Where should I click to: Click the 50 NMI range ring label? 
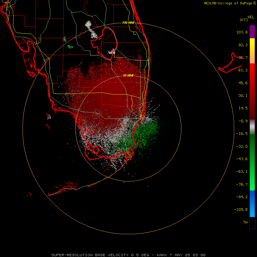pos(128,75)
